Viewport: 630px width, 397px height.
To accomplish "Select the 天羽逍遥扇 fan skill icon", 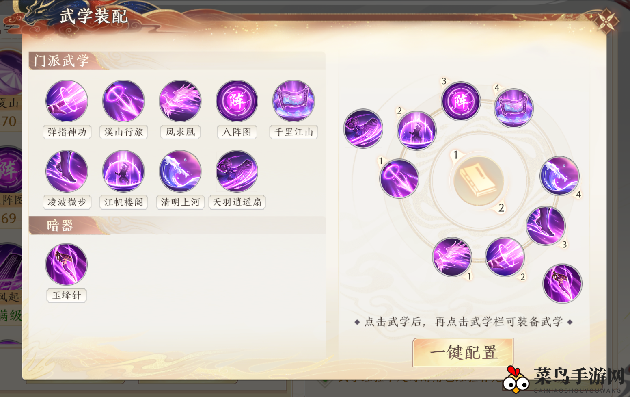I will 237,171.
